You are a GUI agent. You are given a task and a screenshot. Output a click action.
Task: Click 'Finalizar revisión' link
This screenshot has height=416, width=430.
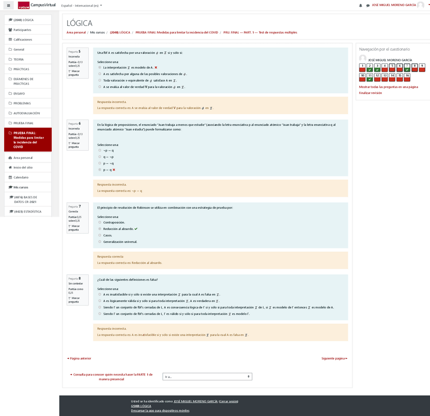[370, 93]
